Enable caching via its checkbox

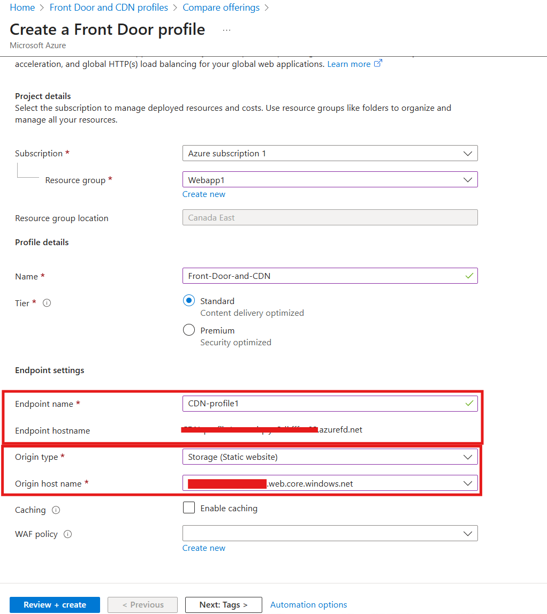pyautogui.click(x=188, y=507)
